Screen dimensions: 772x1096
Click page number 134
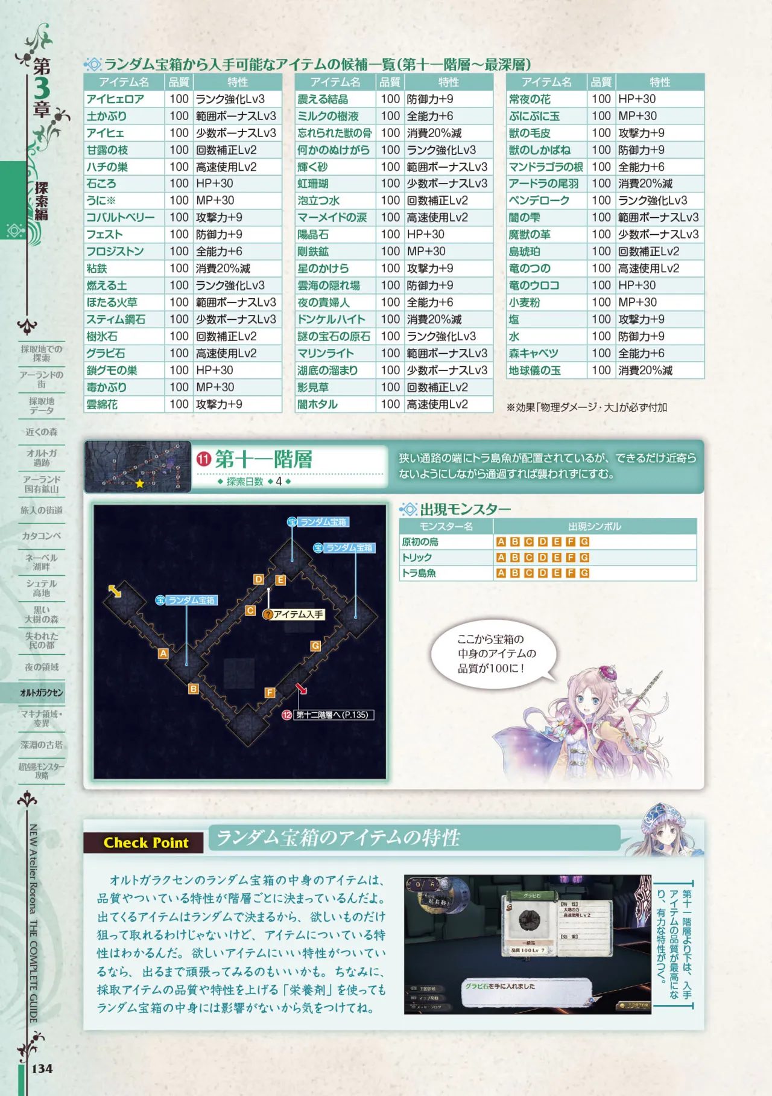pos(42,1068)
